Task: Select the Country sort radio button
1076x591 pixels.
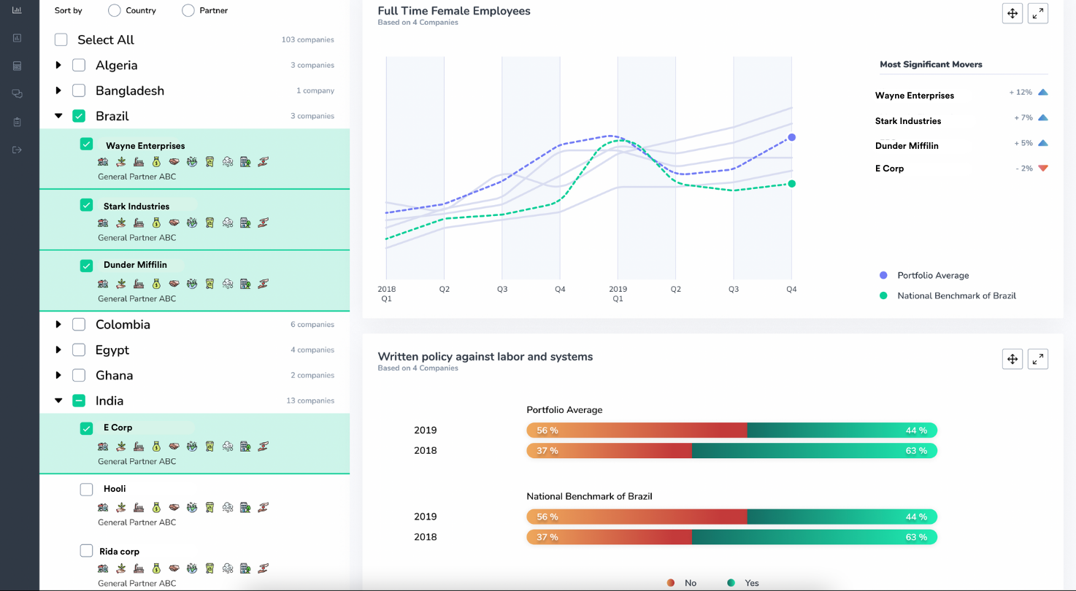Action: click(114, 10)
